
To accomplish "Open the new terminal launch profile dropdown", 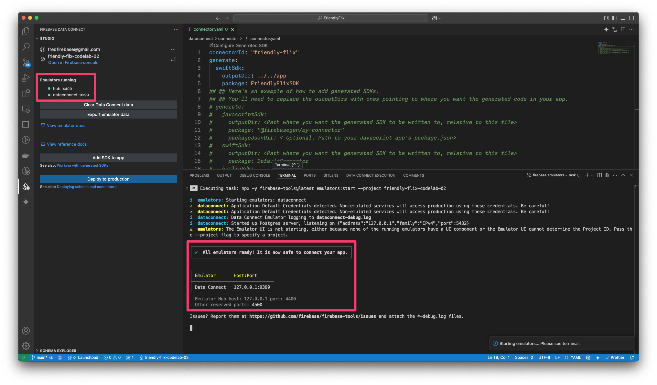I will (592, 175).
